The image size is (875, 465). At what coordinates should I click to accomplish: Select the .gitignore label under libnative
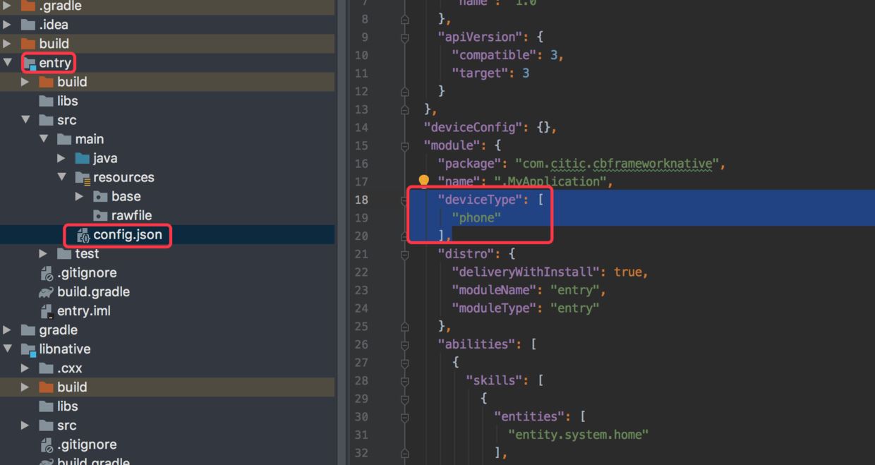pyautogui.click(x=87, y=444)
